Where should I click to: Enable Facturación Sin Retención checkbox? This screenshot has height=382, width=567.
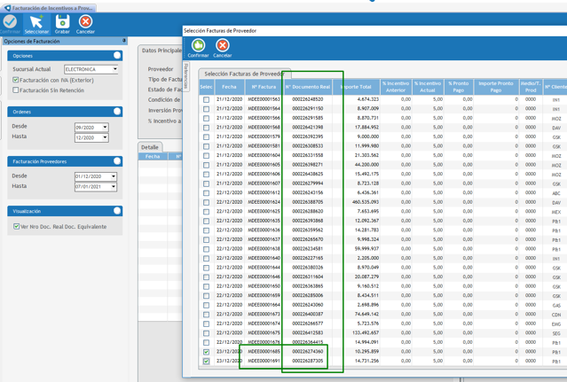[x=16, y=90]
